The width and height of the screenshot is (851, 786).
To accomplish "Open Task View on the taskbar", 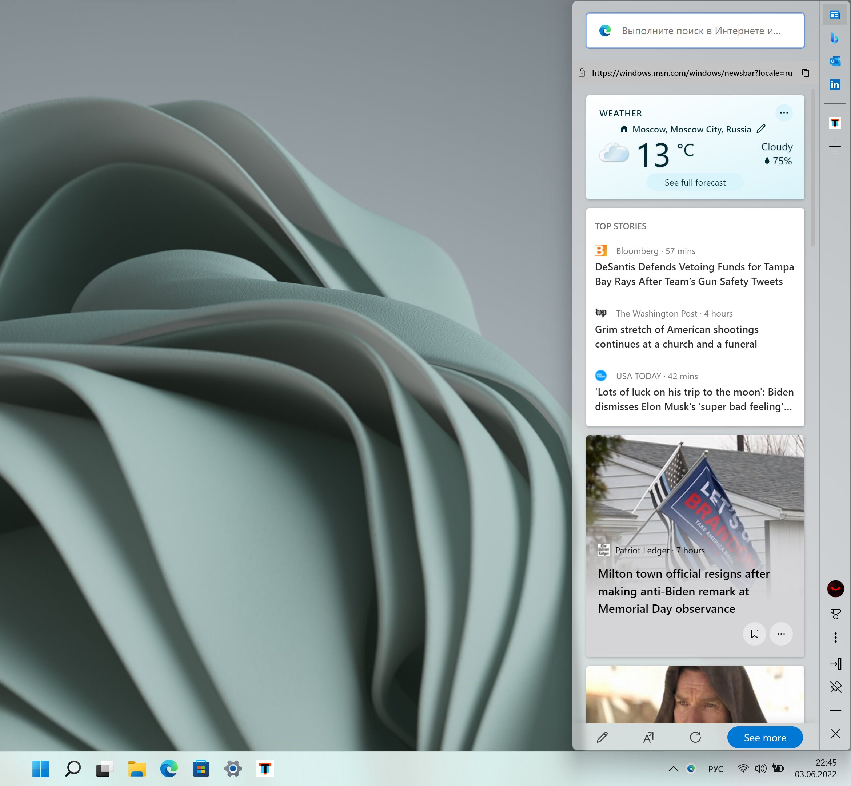I will [105, 769].
